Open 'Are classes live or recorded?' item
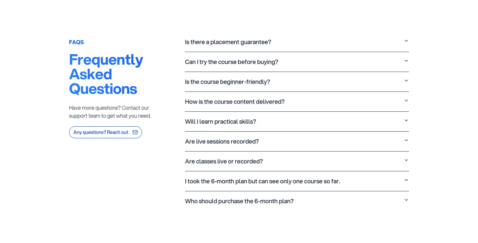 point(297,161)
